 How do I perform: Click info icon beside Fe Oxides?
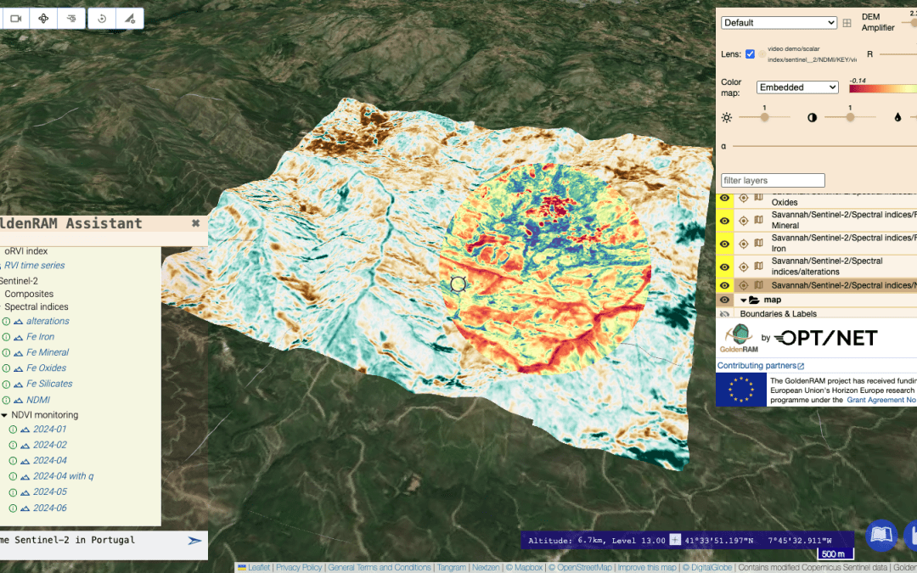[x=6, y=368]
